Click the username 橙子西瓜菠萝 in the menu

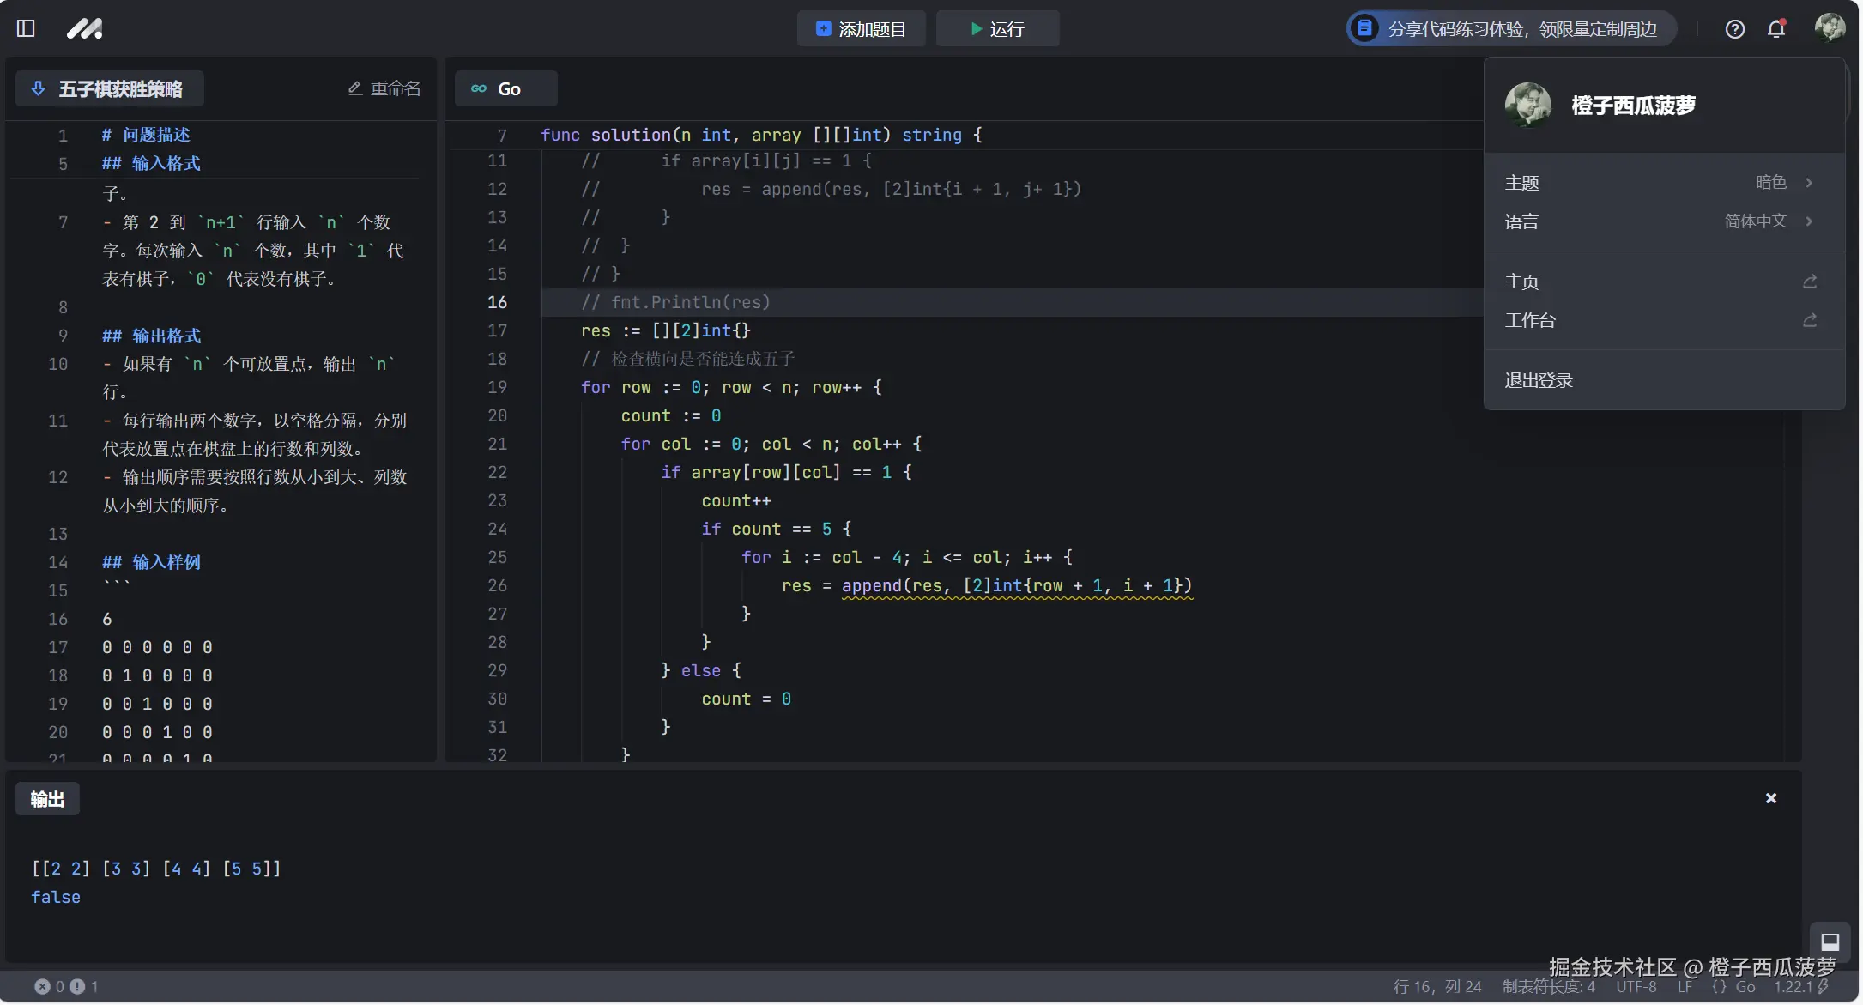pyautogui.click(x=1633, y=106)
